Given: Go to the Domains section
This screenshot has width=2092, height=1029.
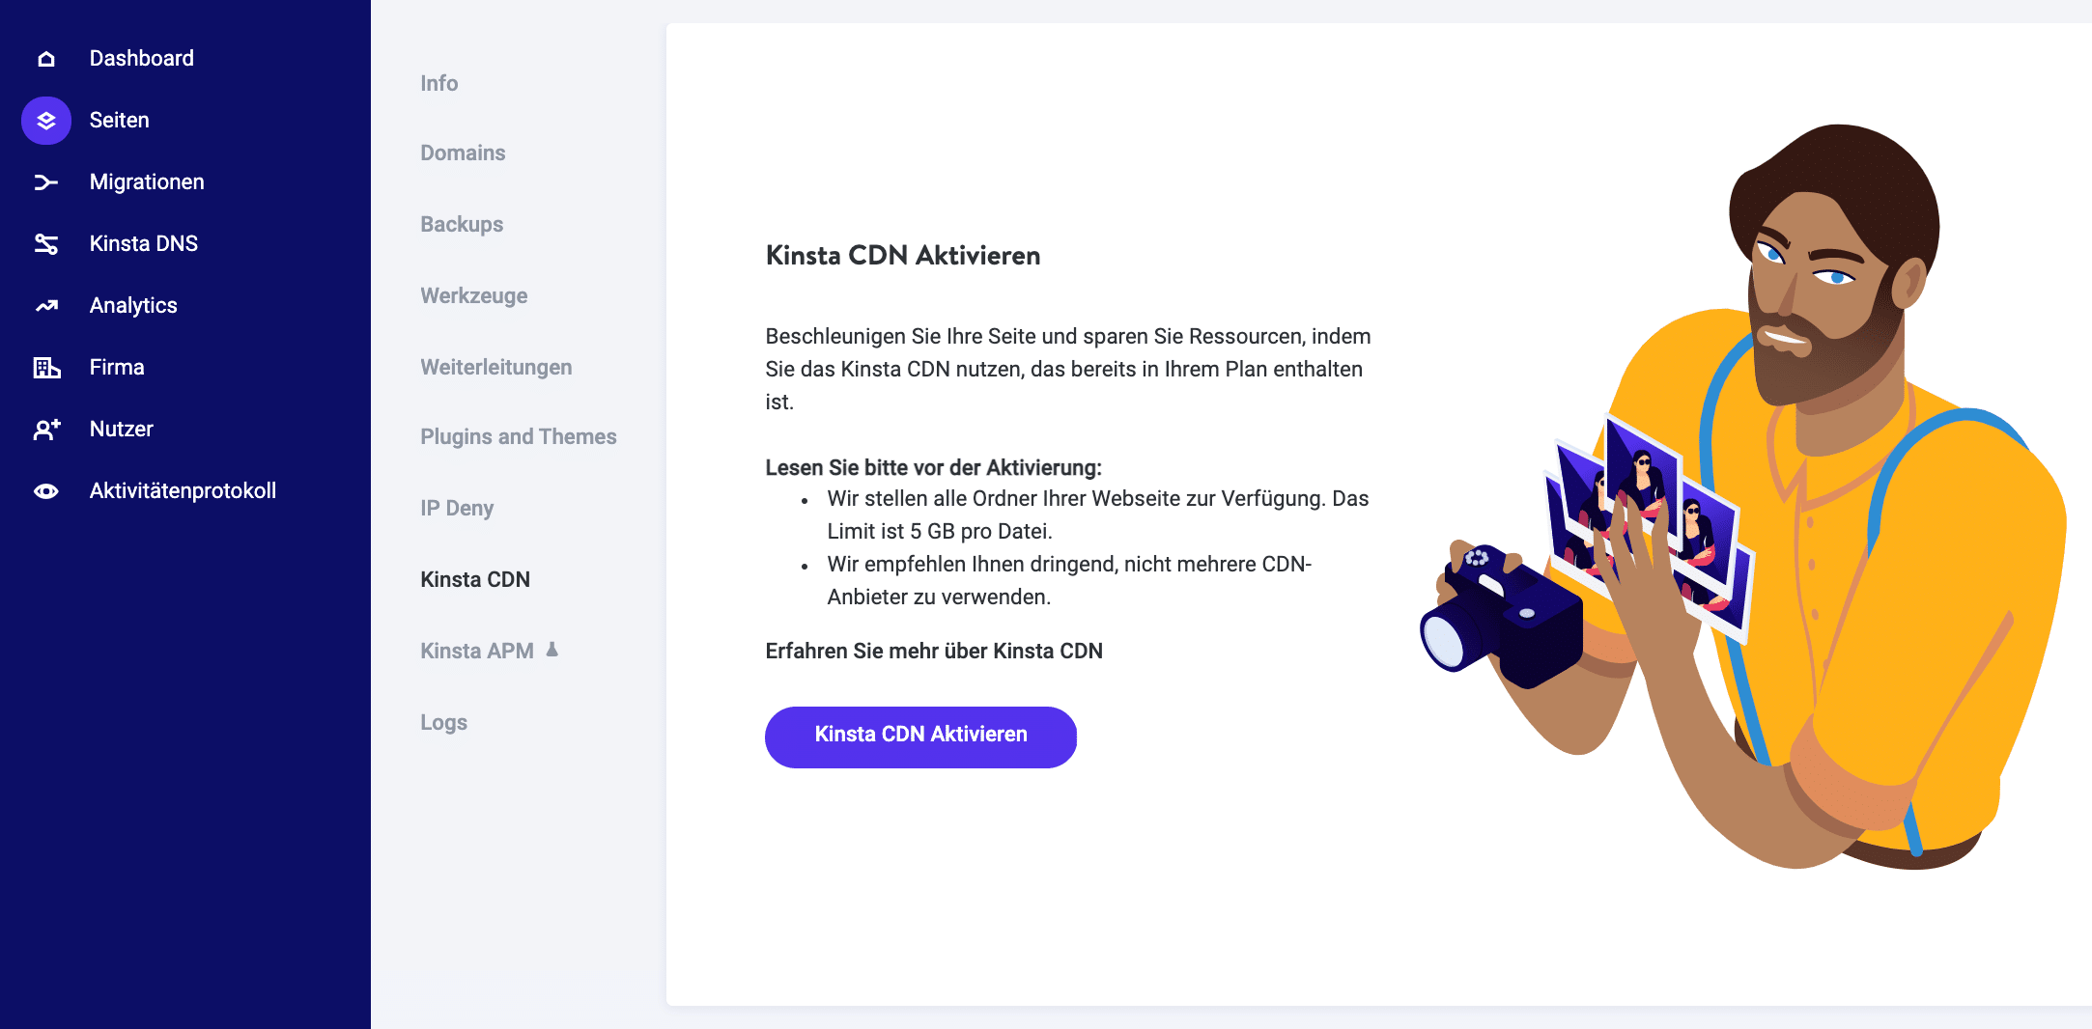Looking at the screenshot, I should click(463, 153).
